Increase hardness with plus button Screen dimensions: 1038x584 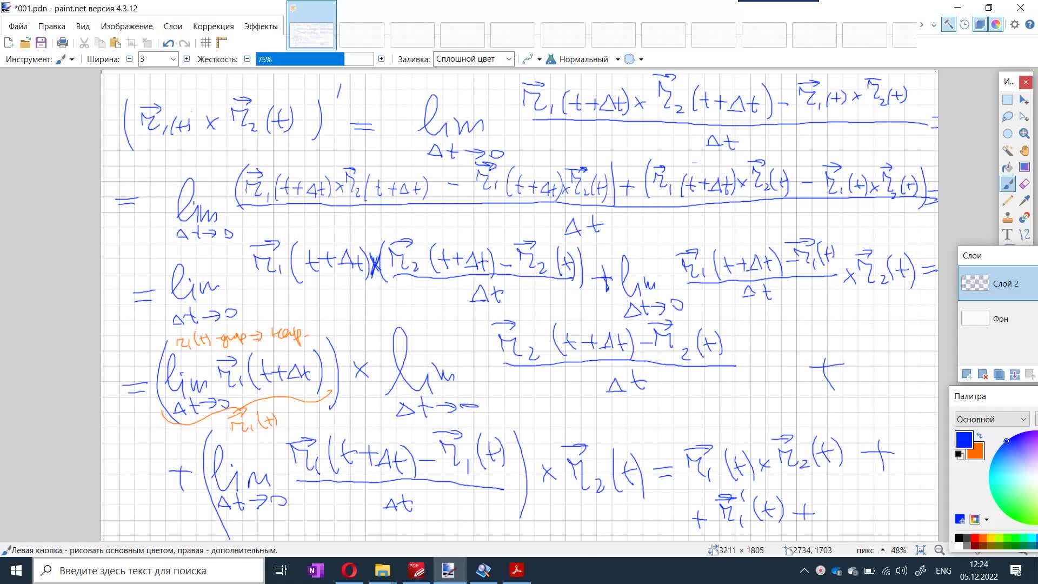tap(381, 58)
